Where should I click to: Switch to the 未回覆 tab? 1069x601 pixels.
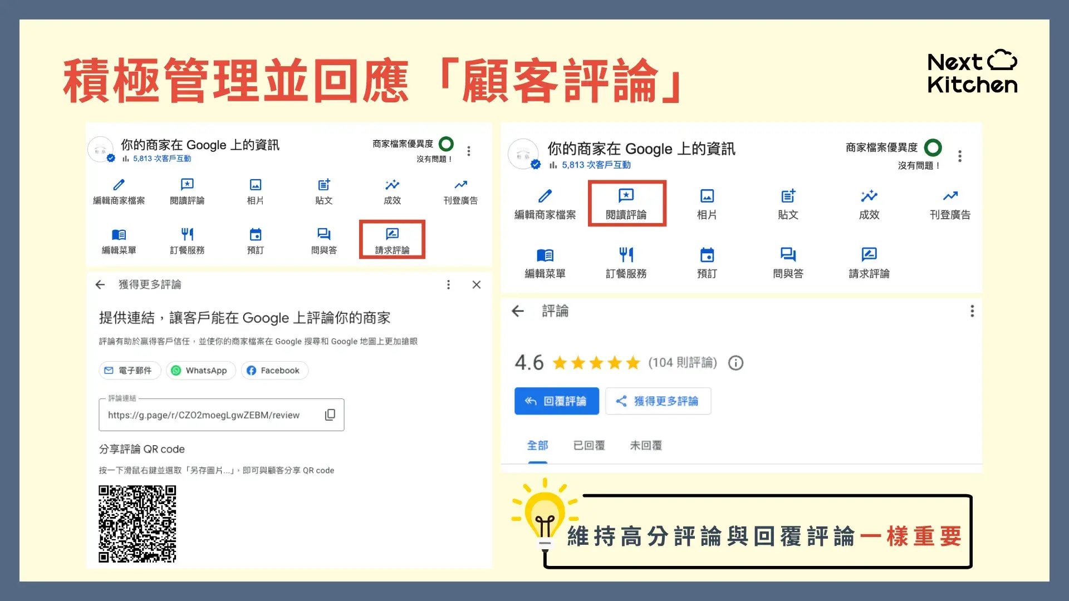(x=645, y=445)
